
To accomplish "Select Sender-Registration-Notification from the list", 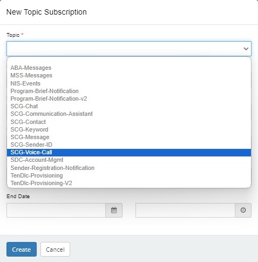I will click(129, 168).
